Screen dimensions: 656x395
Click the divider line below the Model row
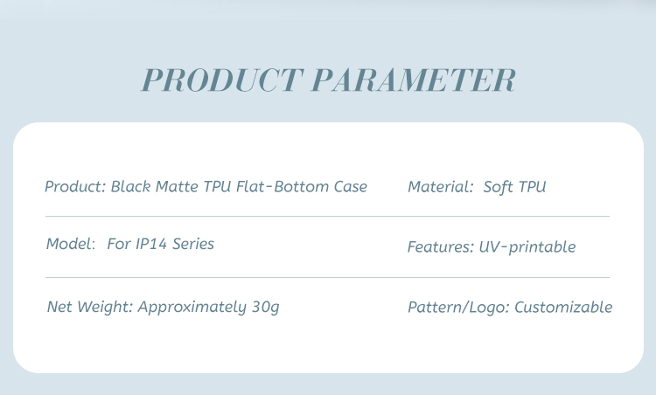pos(327,277)
